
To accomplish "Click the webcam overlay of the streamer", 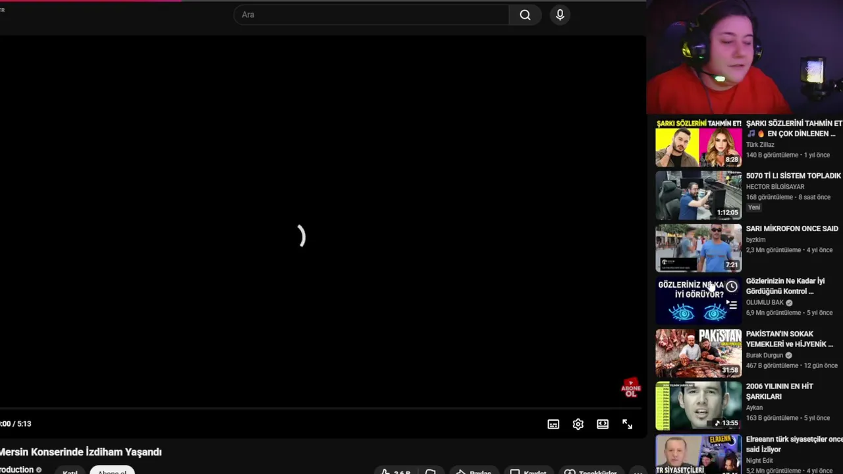I will click(745, 57).
